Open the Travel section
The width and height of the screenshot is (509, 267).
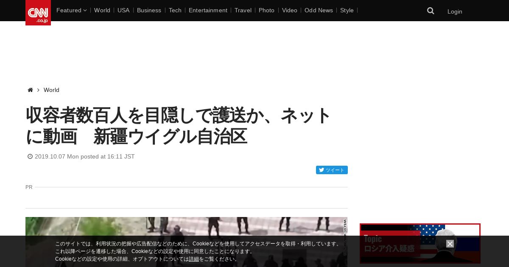coord(243,10)
